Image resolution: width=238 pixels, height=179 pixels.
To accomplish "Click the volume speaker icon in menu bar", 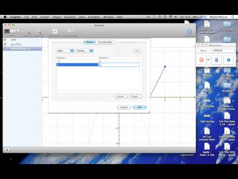I will 176,17.
